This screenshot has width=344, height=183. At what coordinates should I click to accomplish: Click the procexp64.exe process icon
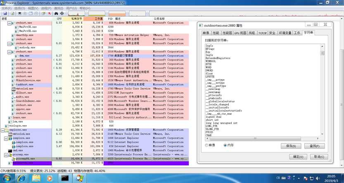[14, 159]
